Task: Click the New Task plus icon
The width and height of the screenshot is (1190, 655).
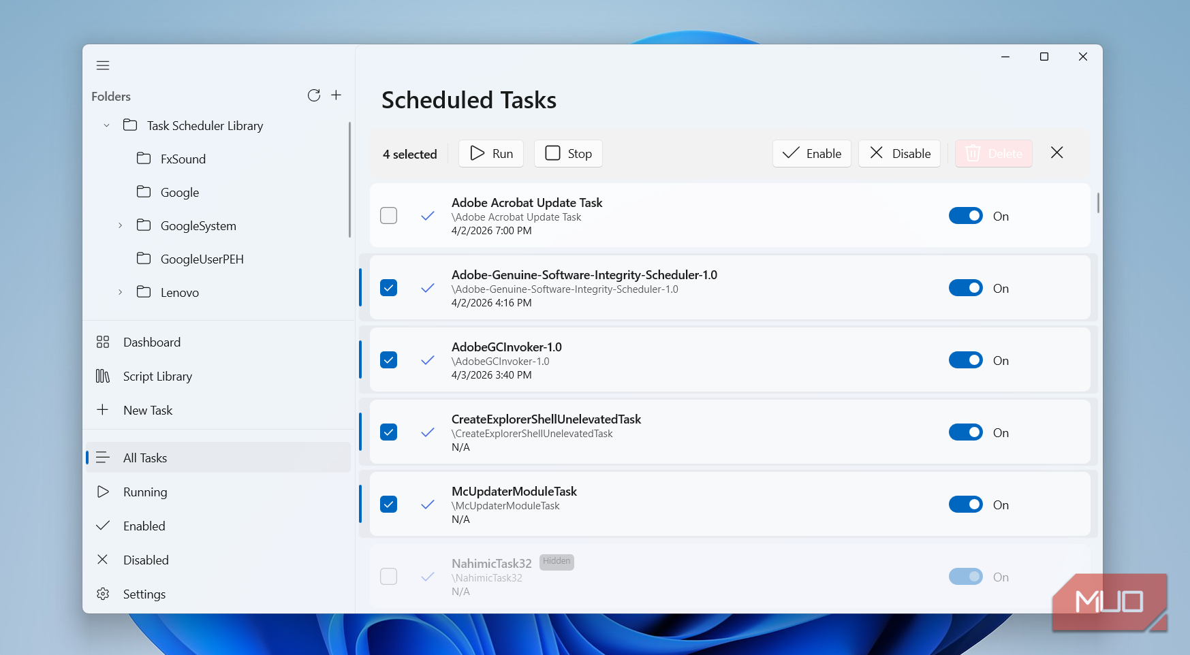Action: click(x=103, y=410)
